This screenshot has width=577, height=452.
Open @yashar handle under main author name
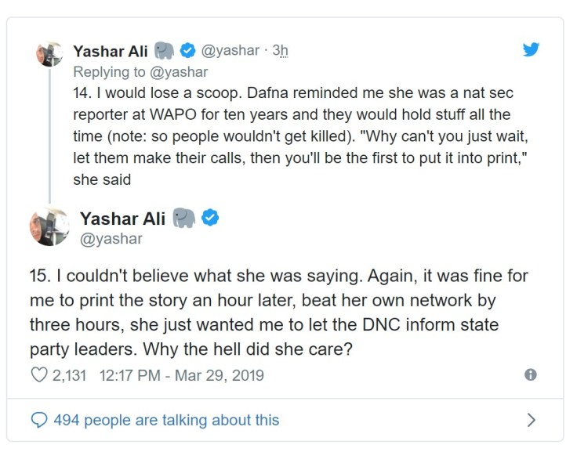tap(111, 239)
